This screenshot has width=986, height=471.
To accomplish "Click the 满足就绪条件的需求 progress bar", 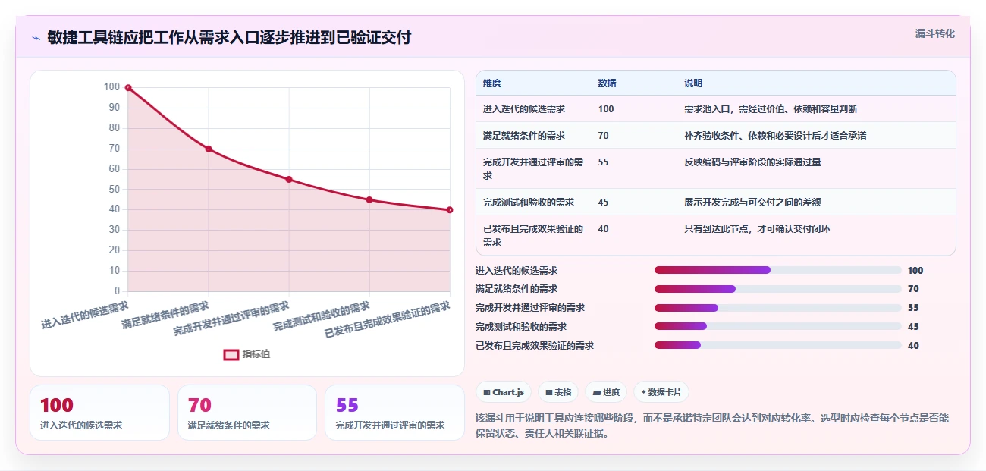I will pyautogui.click(x=777, y=289).
